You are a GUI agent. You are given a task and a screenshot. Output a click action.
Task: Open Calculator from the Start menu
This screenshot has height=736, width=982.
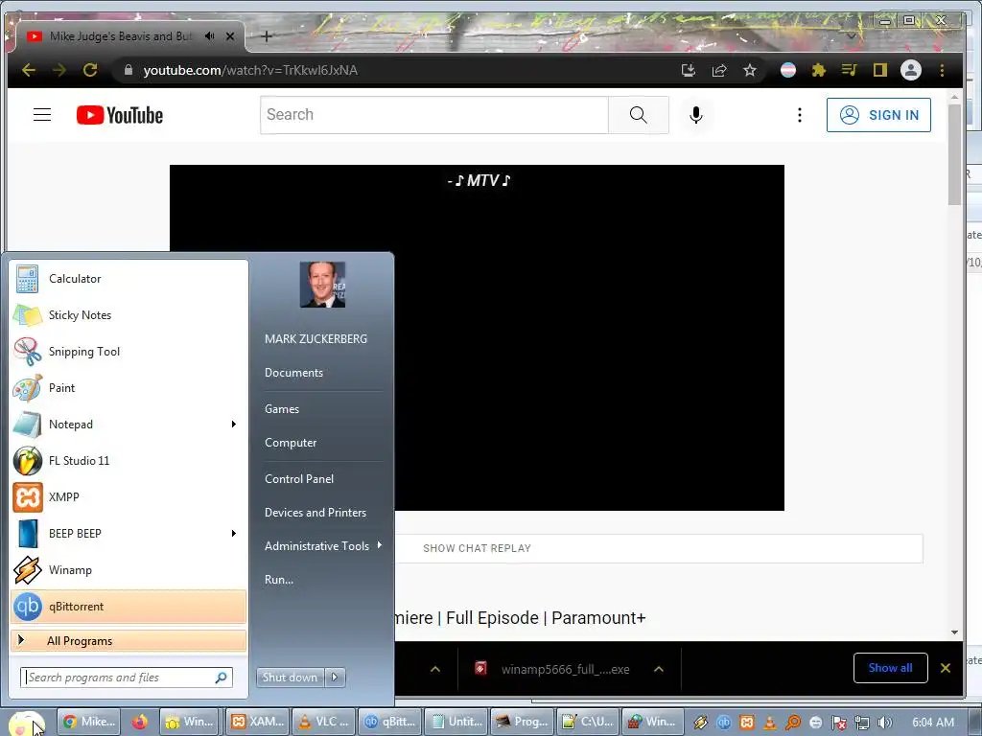(x=129, y=279)
